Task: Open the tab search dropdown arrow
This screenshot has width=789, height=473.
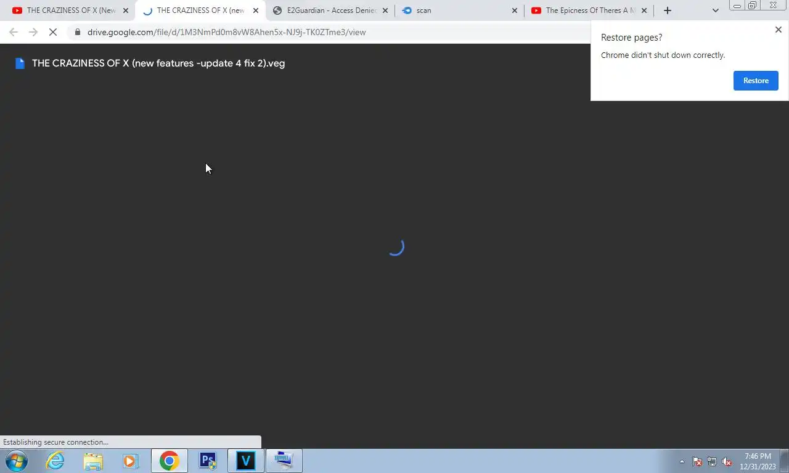Action: [x=715, y=10]
